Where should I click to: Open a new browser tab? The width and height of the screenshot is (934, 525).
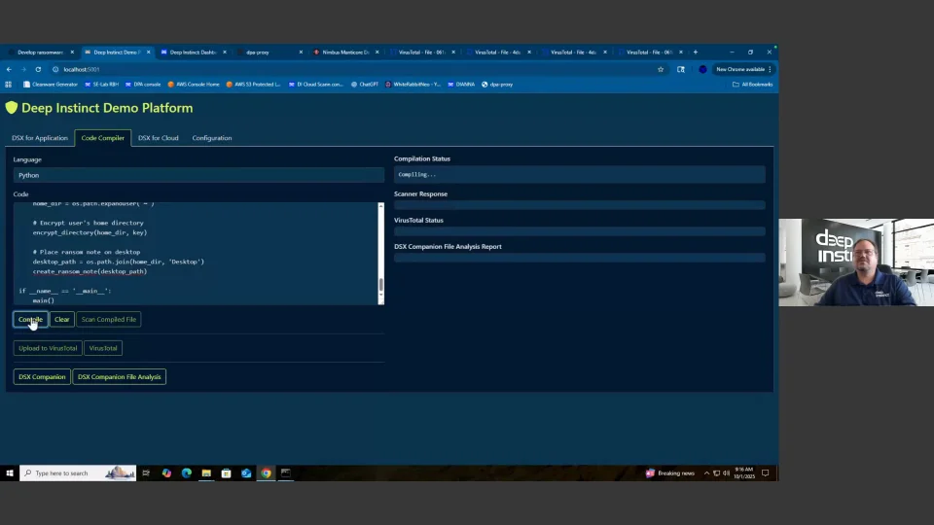[x=695, y=52]
